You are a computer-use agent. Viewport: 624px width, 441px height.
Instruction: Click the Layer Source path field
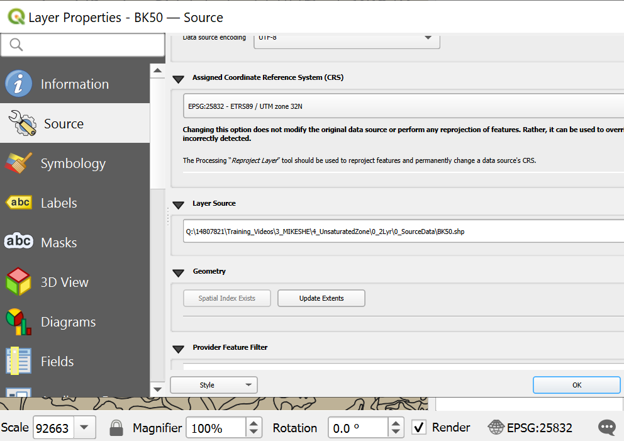click(x=404, y=232)
